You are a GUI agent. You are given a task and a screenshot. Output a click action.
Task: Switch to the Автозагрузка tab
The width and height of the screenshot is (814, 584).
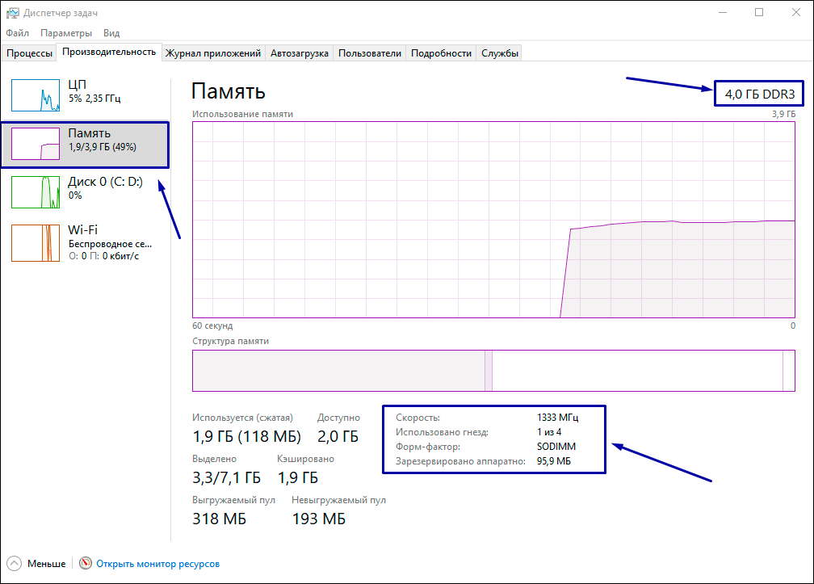(300, 53)
